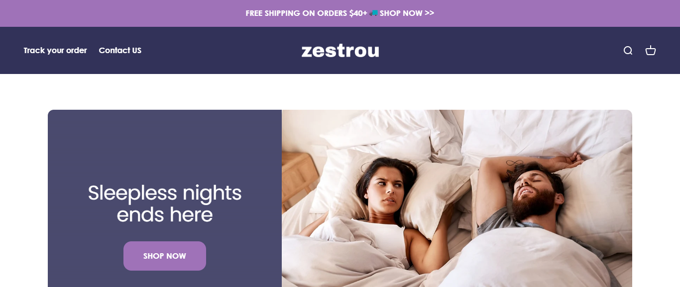Open the shopping cart basket icon

tap(651, 51)
